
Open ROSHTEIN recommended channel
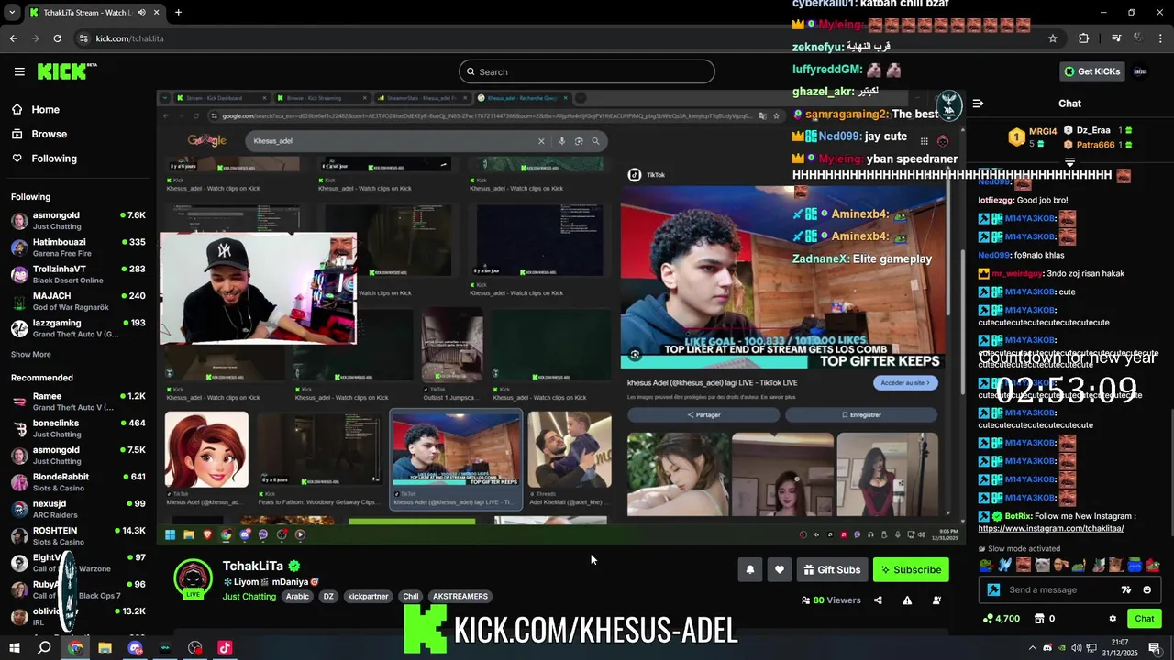click(x=78, y=535)
